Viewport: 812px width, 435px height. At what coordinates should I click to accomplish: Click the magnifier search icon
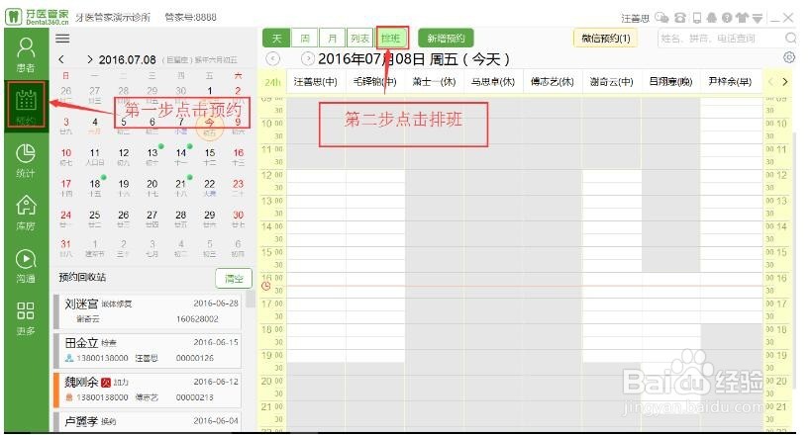click(790, 38)
